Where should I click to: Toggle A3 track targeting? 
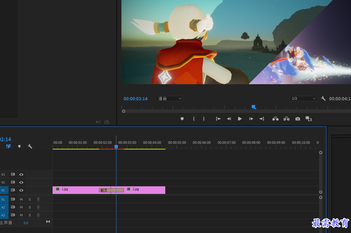coord(3,215)
